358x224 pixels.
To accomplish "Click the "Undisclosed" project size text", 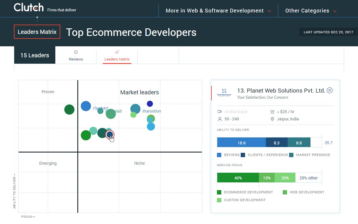I will 236,112.
